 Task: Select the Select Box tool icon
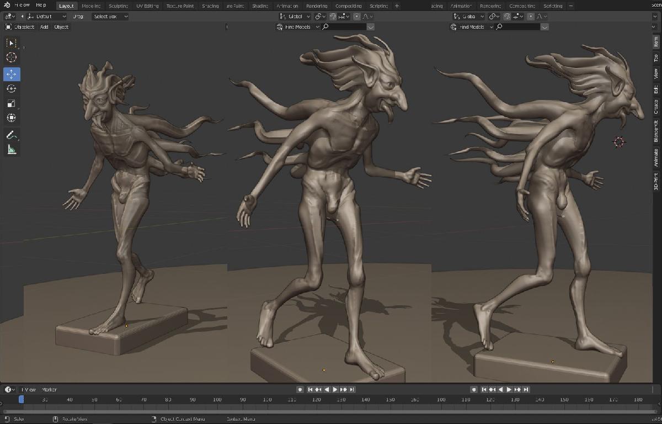tap(12, 43)
